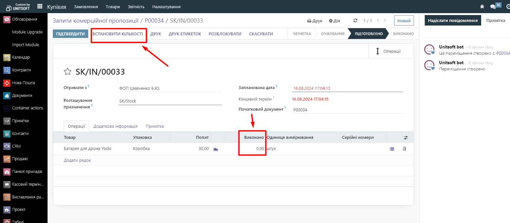Click the ВСТАНОВИТИ КІЛЬКОСТІ button
Viewport: 510px width, 223px height.
[117, 34]
